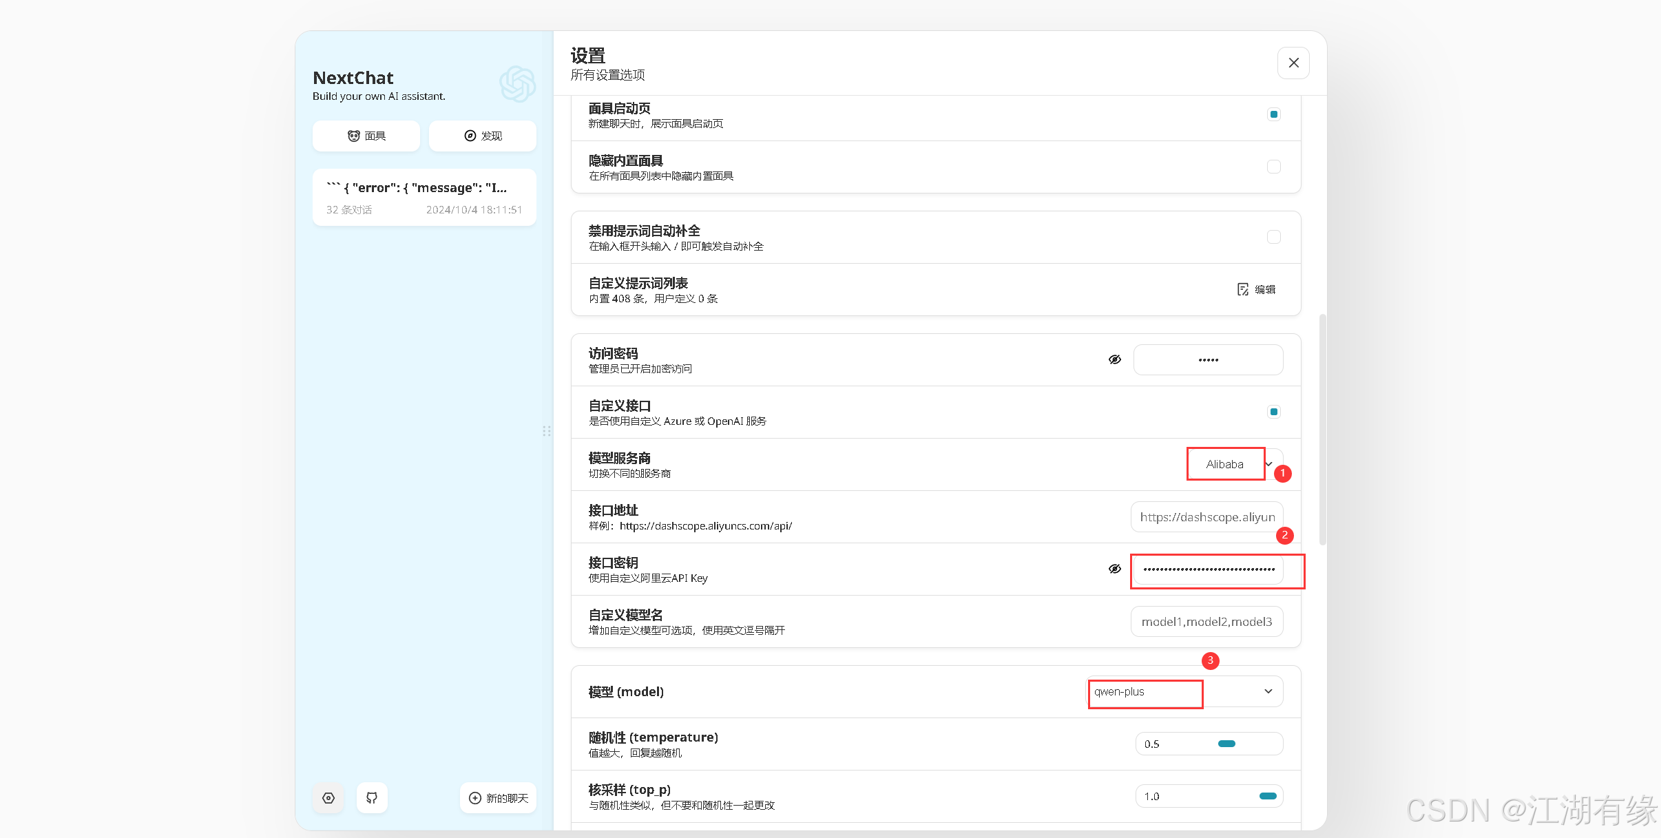
Task: Click the 设置 heading text
Action: tap(588, 55)
